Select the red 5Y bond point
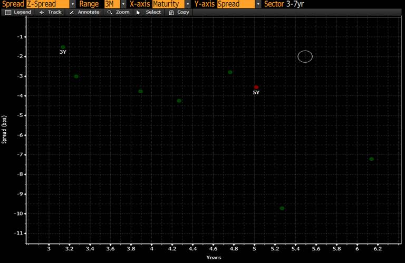This screenshot has width=405, height=263. click(x=256, y=87)
